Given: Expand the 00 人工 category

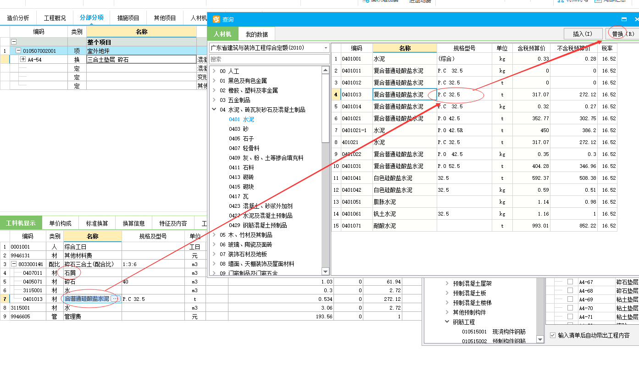Looking at the screenshot, I should click(x=214, y=71).
